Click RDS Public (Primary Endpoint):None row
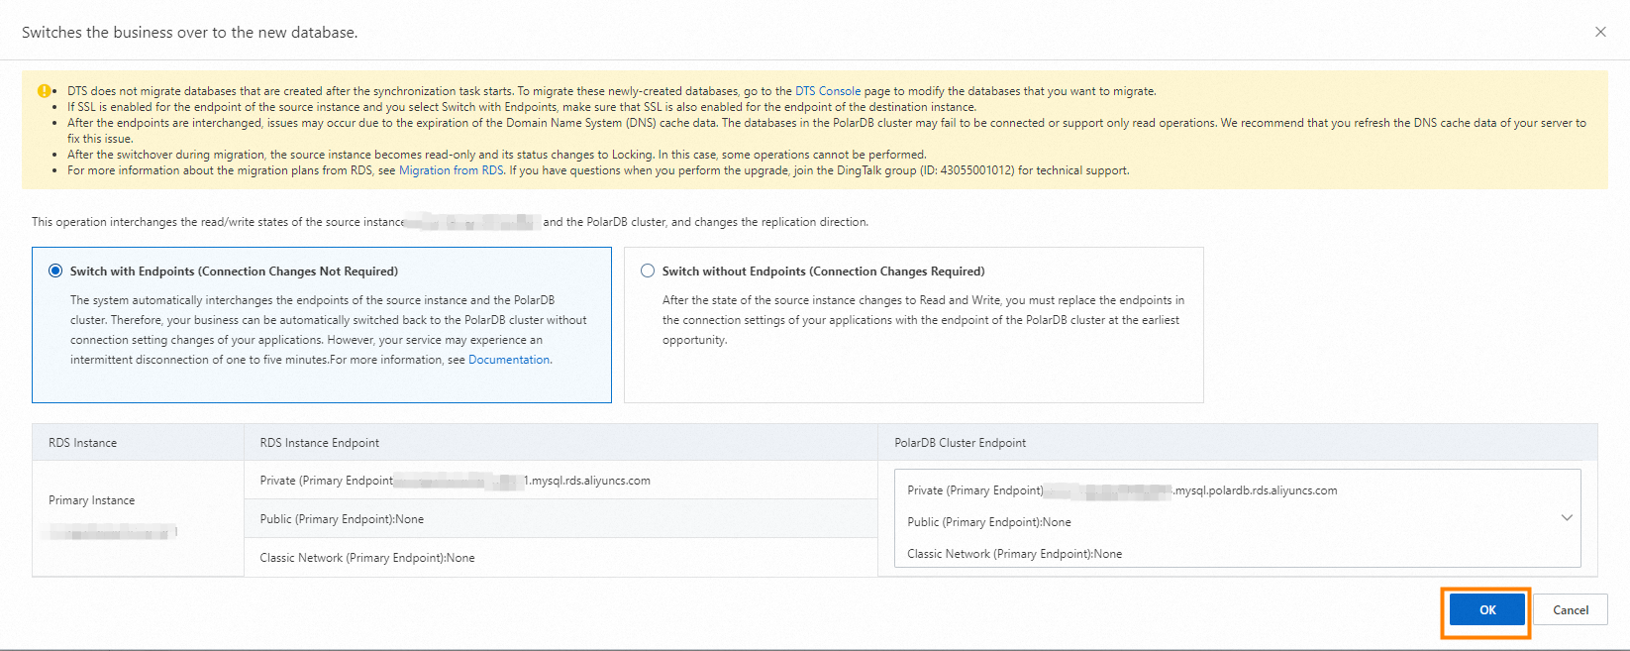 click(x=561, y=519)
